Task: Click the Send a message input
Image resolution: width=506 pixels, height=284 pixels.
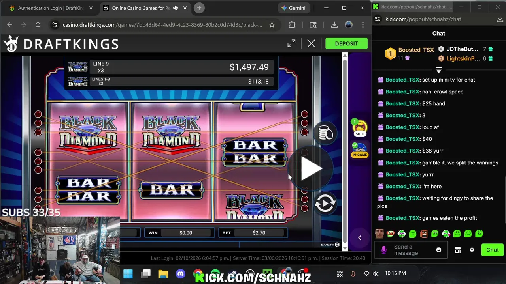Action: (x=411, y=250)
